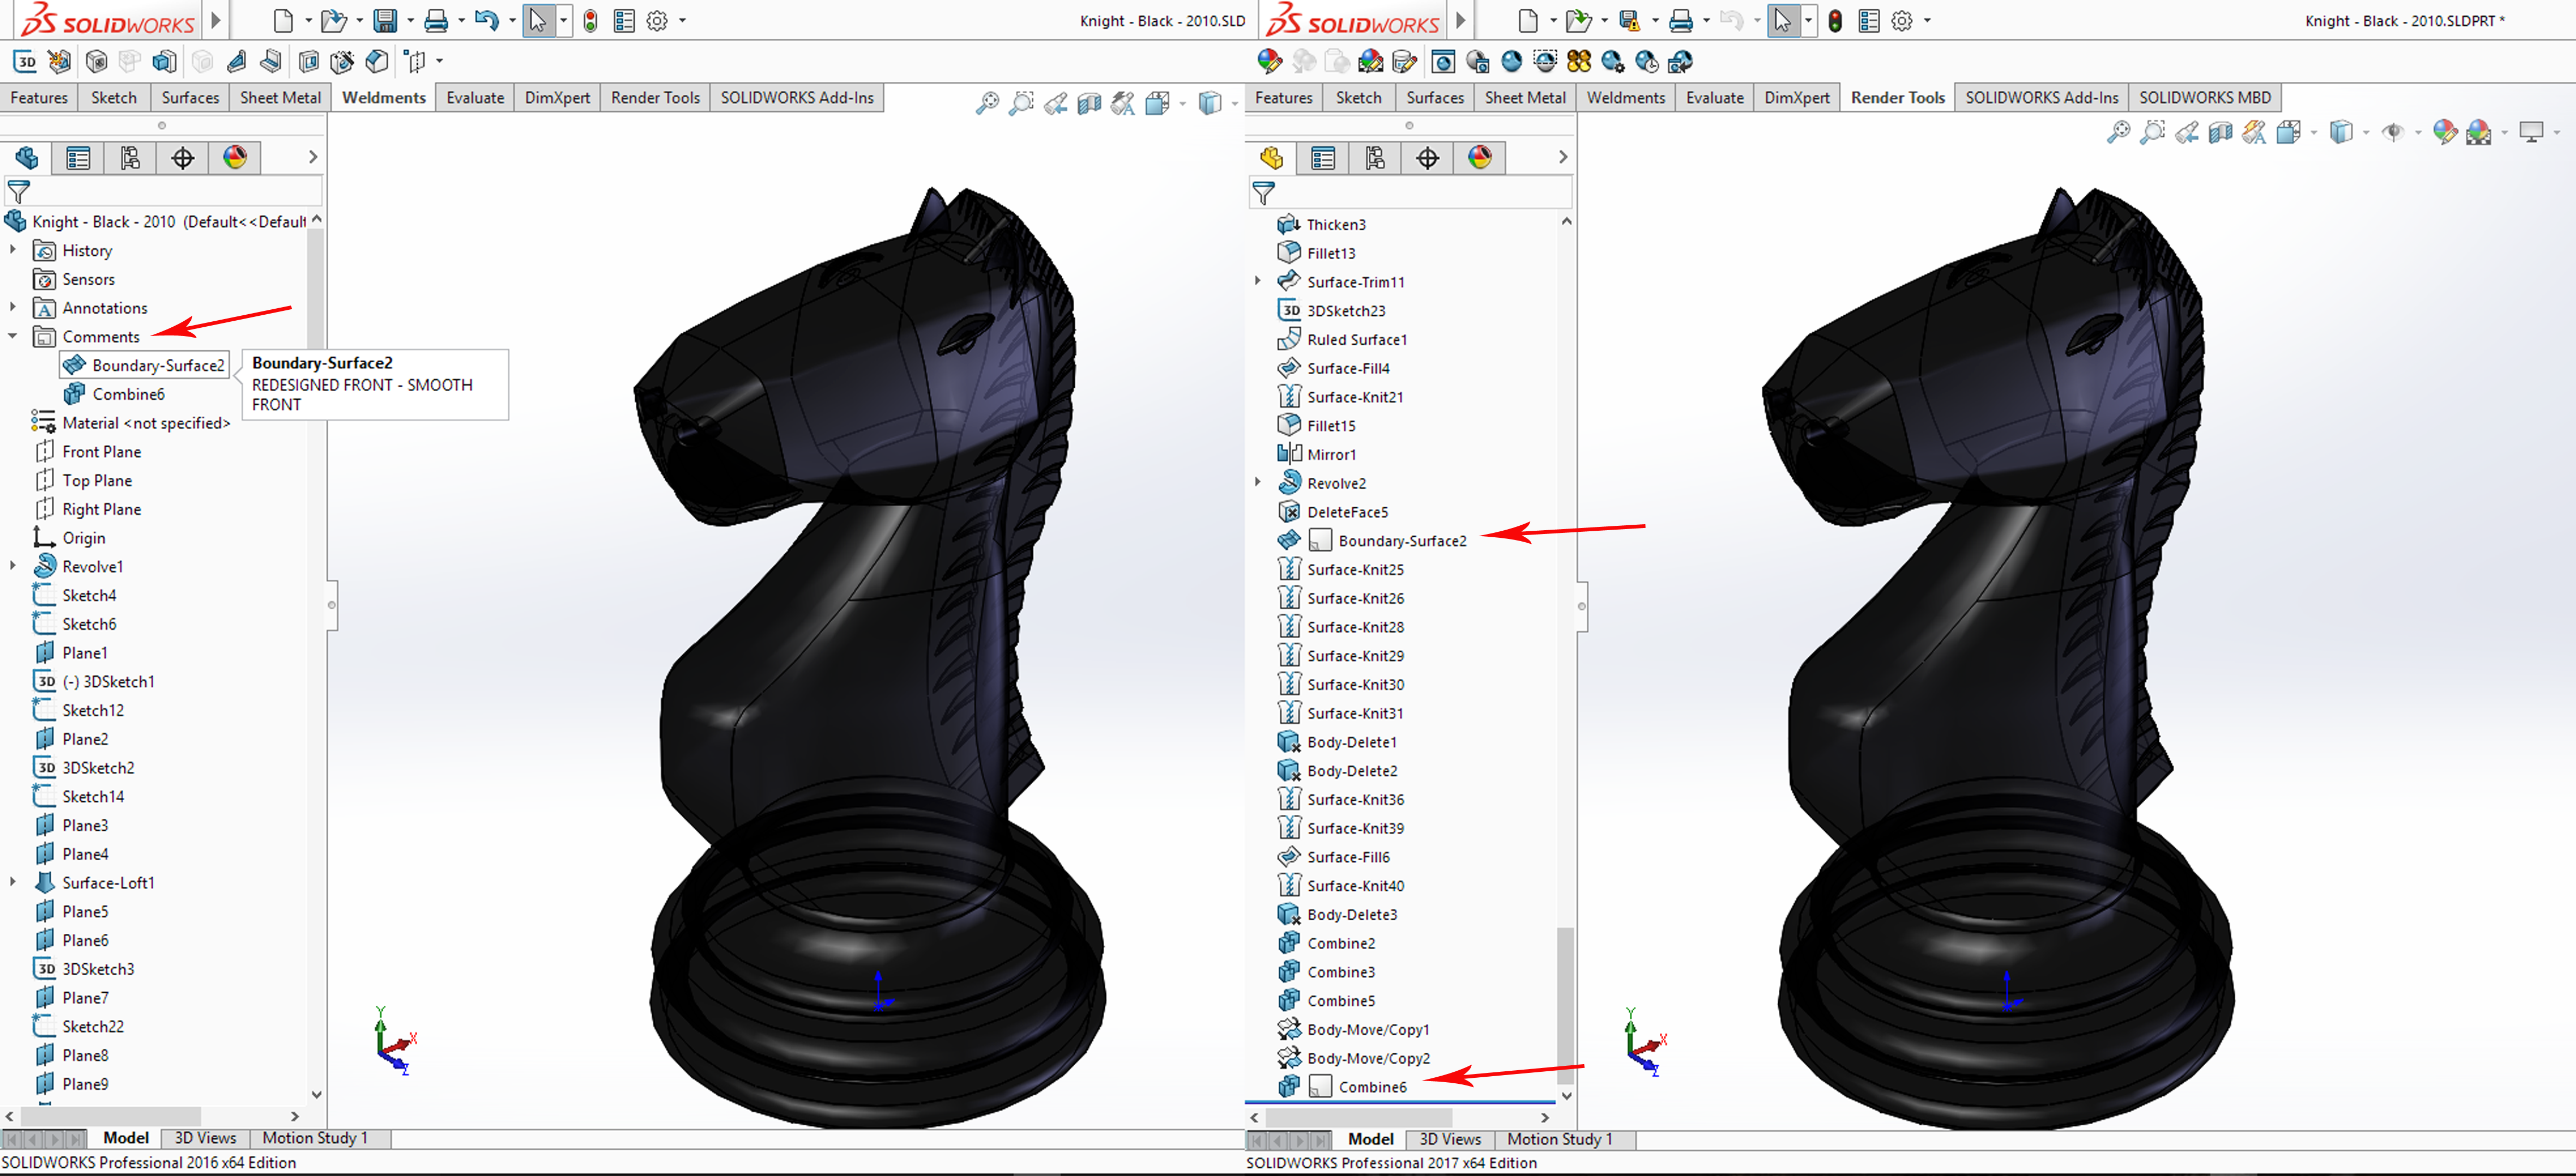
Task: Toggle Section View in the 2017 window toolbar
Action: tap(2220, 132)
